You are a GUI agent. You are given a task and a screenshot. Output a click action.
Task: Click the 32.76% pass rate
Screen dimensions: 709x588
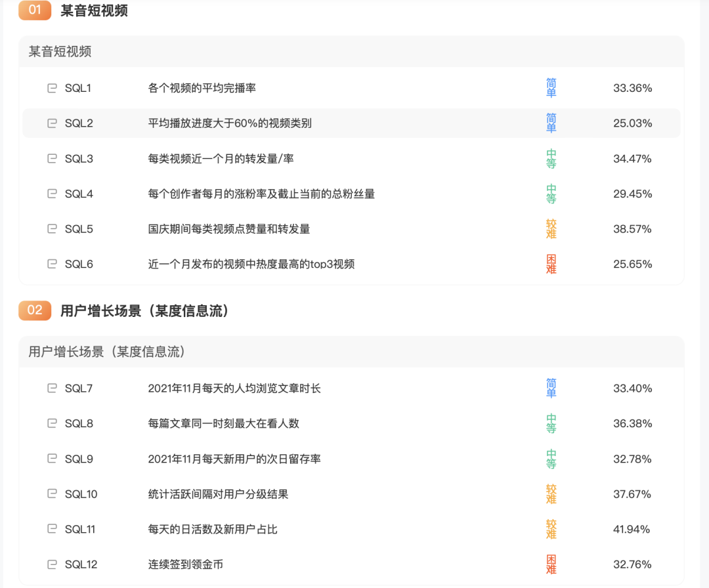(633, 564)
